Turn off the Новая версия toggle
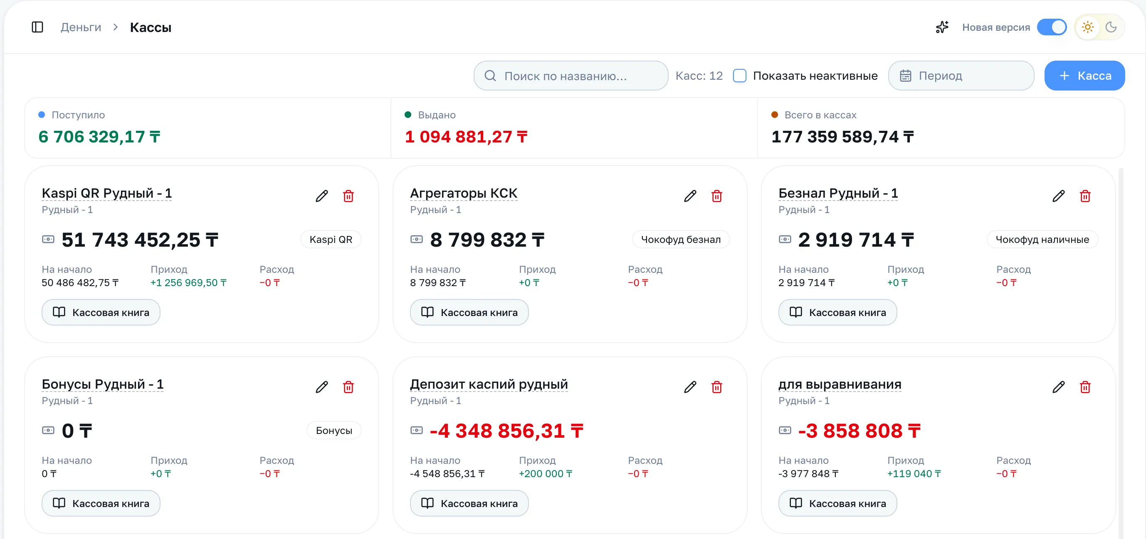1146x539 pixels. click(1052, 27)
